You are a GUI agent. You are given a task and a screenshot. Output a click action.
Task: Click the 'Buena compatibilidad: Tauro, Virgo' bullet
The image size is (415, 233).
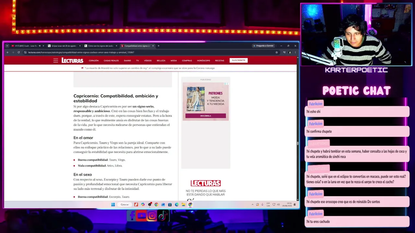coord(101,160)
